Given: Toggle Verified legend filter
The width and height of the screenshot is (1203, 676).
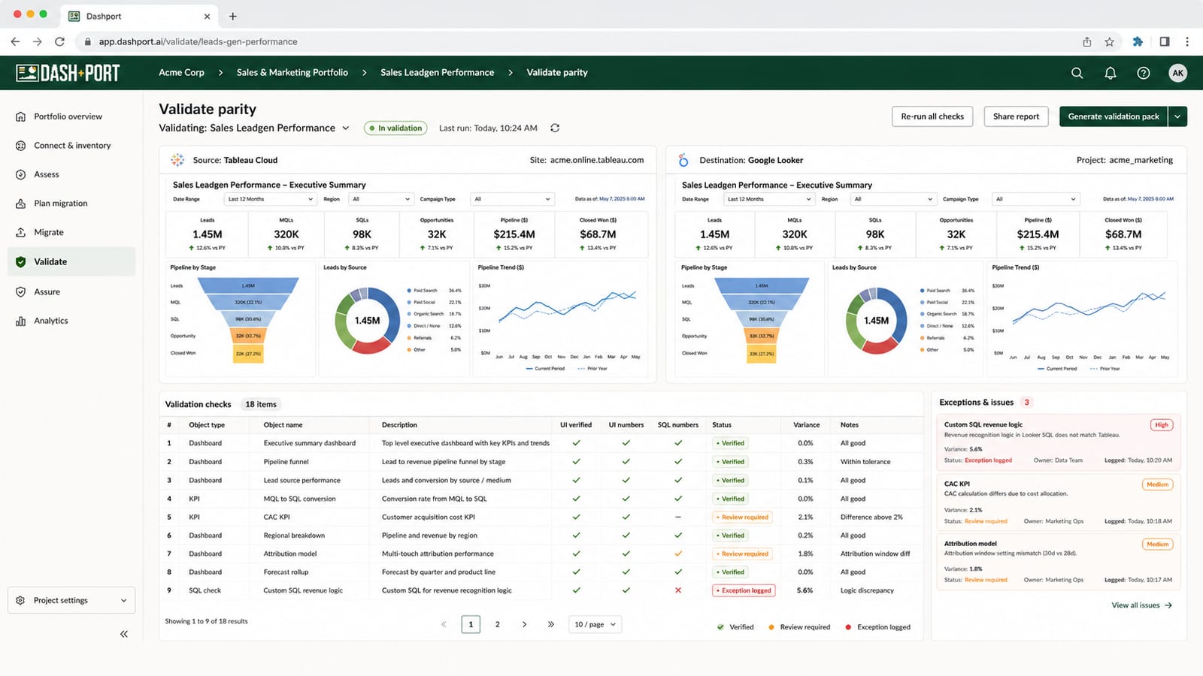Looking at the screenshot, I should point(735,627).
